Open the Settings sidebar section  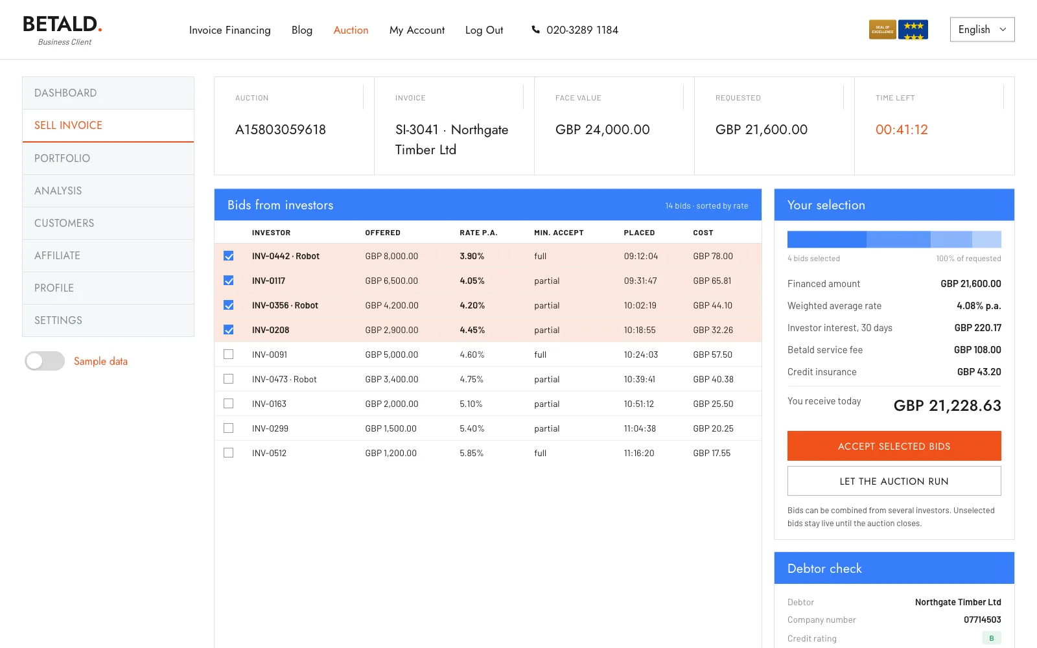108,320
